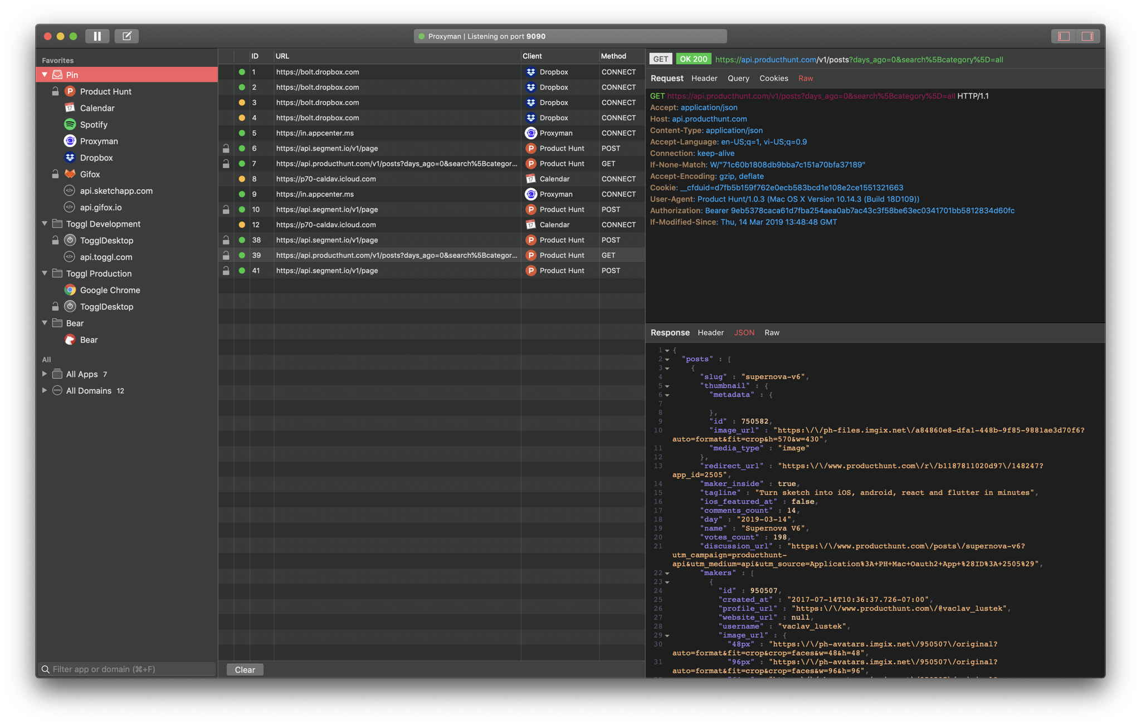Select request 8 to p70-caldav.icloud.com
Viewport: 1141px width, 725px height.
(432, 179)
